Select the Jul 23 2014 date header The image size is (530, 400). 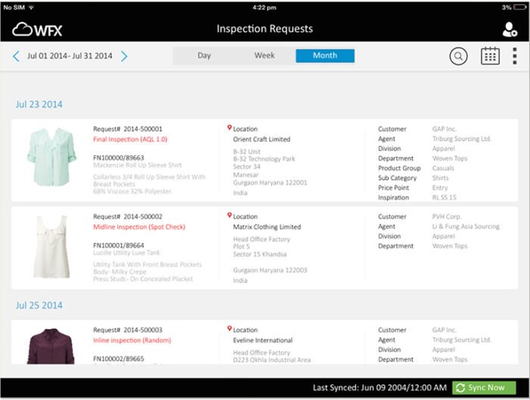(x=39, y=104)
